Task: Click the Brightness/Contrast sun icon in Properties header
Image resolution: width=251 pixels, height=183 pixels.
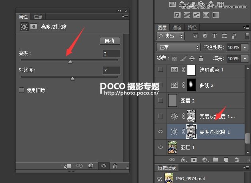Action: point(24,27)
